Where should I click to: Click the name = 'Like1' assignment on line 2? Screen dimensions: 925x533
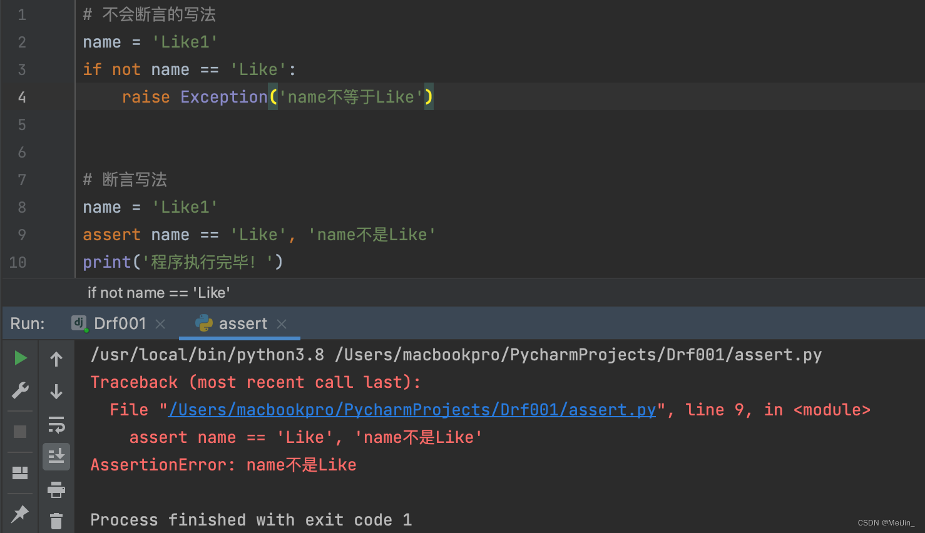coord(150,42)
